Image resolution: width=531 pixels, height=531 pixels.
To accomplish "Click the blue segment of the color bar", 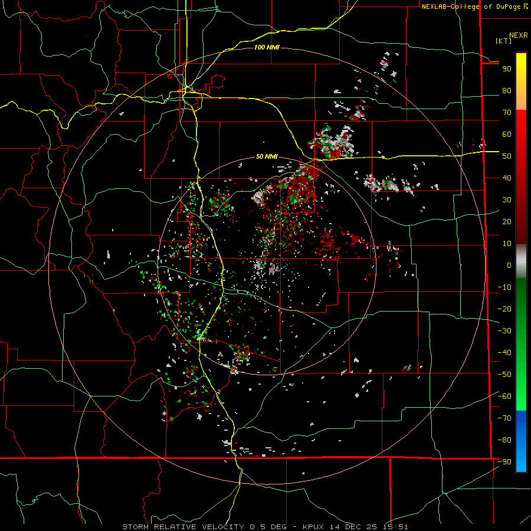I will (x=521, y=441).
